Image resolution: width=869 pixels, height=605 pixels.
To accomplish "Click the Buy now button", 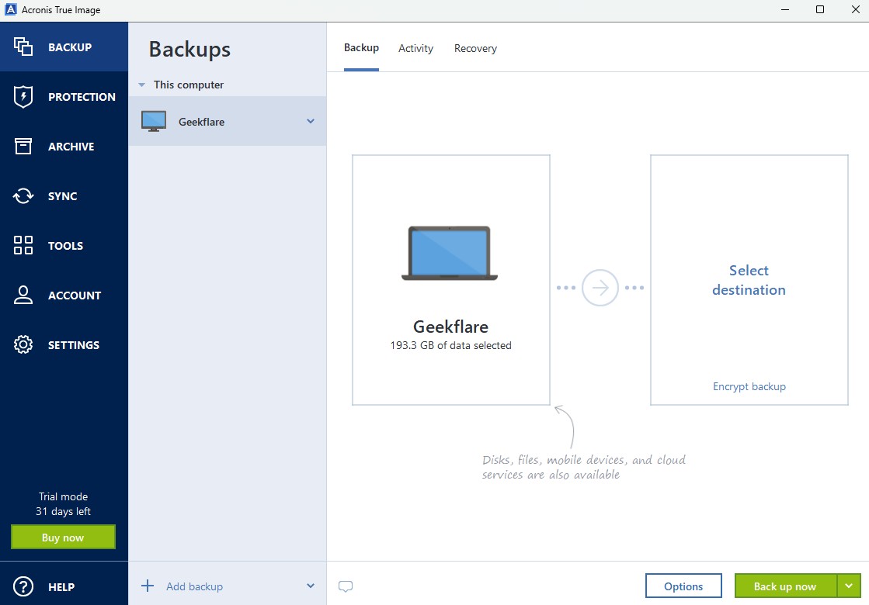I will (x=63, y=537).
